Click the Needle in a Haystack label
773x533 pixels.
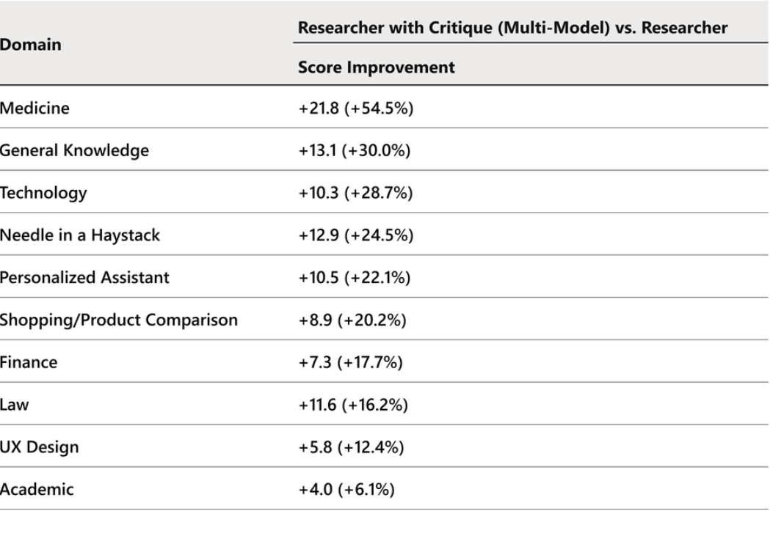(x=80, y=235)
